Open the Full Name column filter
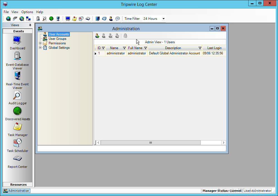The width and height of the screenshot is (278, 196). coord(145,48)
